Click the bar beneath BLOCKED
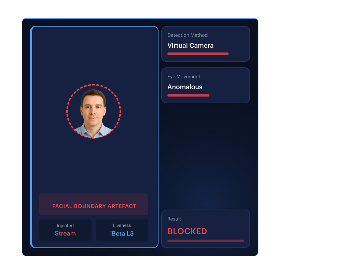The image size is (344, 274). coord(206,241)
